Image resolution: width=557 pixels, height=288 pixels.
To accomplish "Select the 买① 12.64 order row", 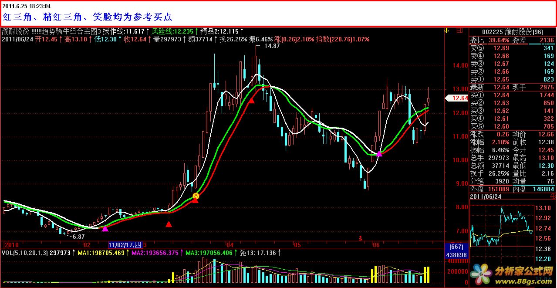I will point(512,95).
